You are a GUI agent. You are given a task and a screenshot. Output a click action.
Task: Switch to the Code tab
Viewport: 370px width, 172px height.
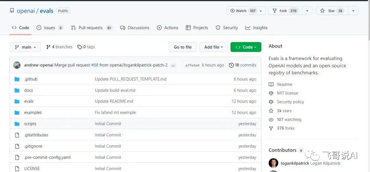tap(21, 28)
